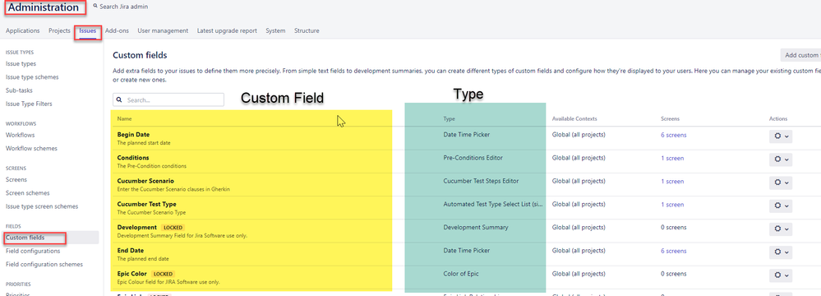Click the Development Summary type cell
The width and height of the screenshot is (821, 296).
(476, 228)
